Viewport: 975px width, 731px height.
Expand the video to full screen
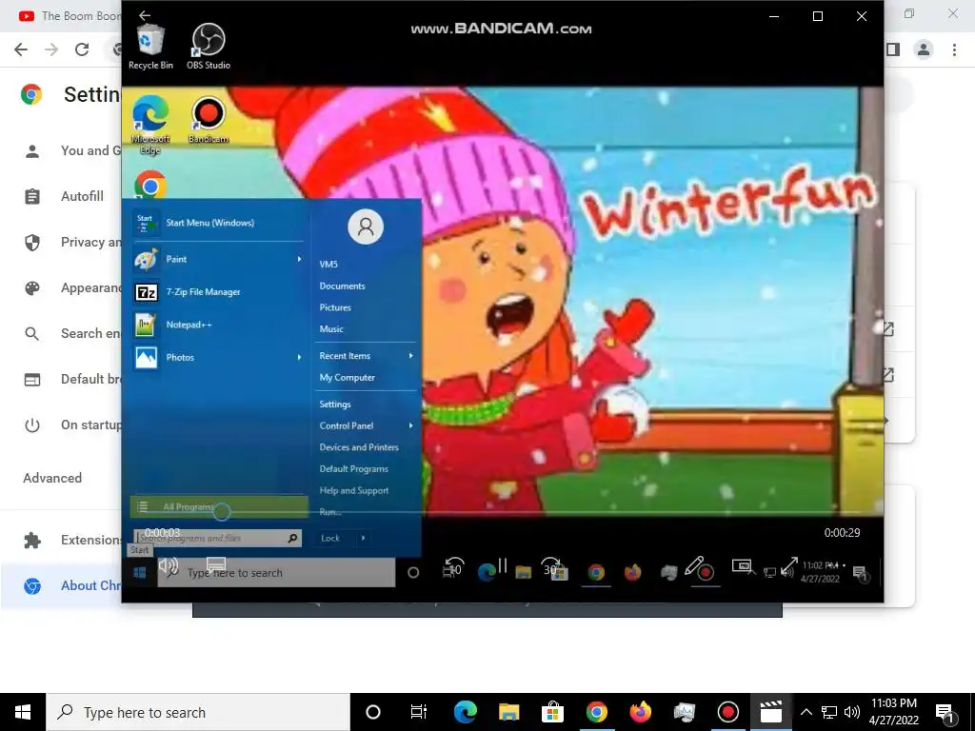(x=789, y=565)
